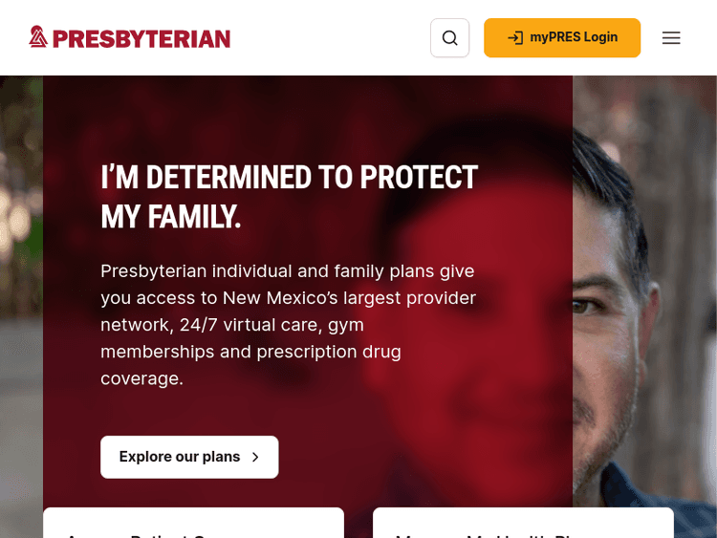Click the "memberships and prescription drug" text line

pyautogui.click(x=250, y=352)
